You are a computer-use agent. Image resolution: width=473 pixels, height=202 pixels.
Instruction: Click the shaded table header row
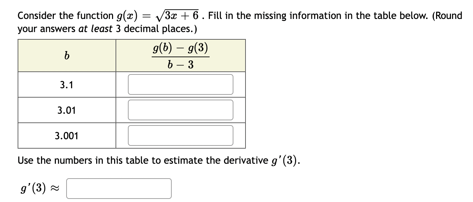point(131,55)
